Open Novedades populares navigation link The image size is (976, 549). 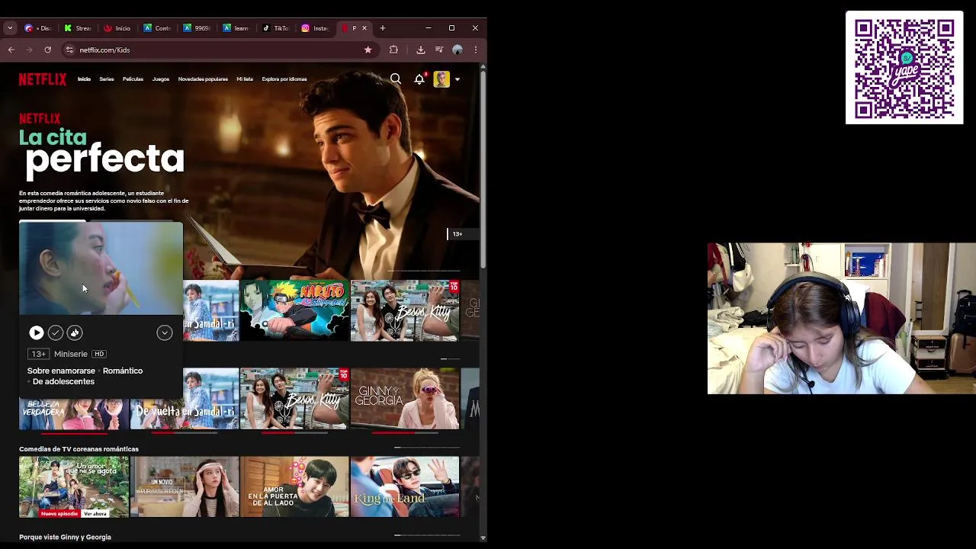click(203, 79)
